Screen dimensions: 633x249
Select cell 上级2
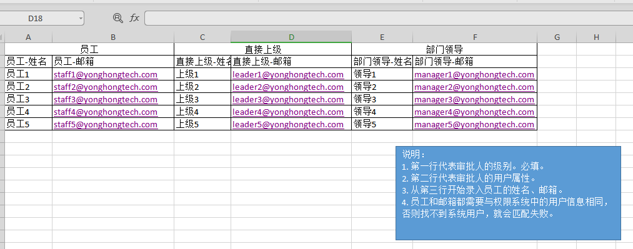pyautogui.click(x=202, y=87)
